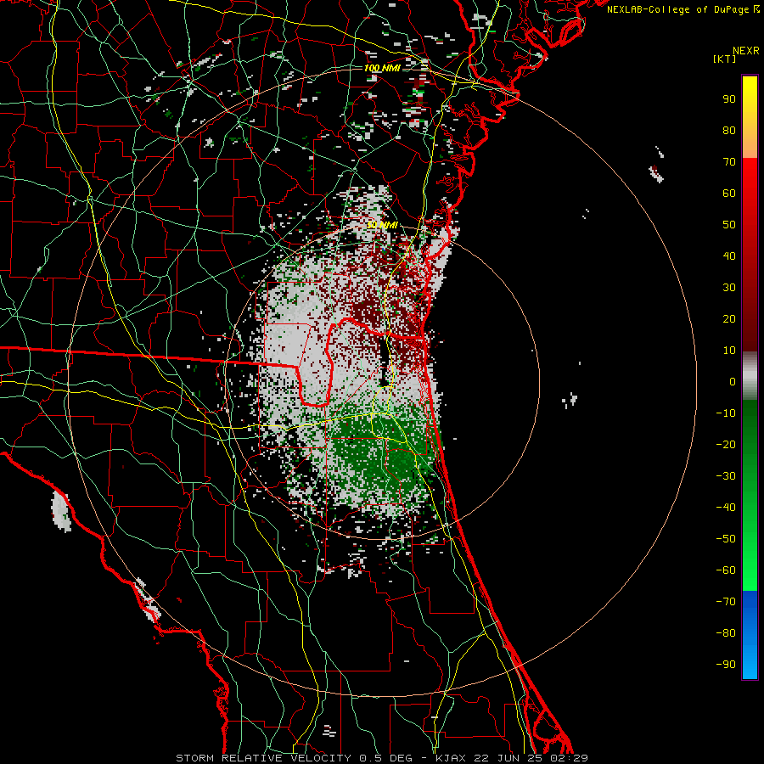764x764 pixels.
Task: Click the bright red segment of color bar
Action: click(x=750, y=180)
